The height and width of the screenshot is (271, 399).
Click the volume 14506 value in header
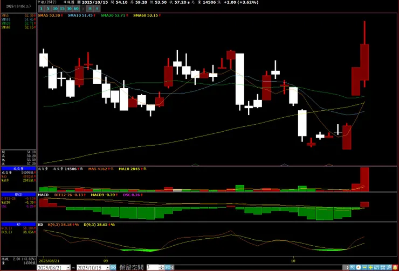pos(209,2)
